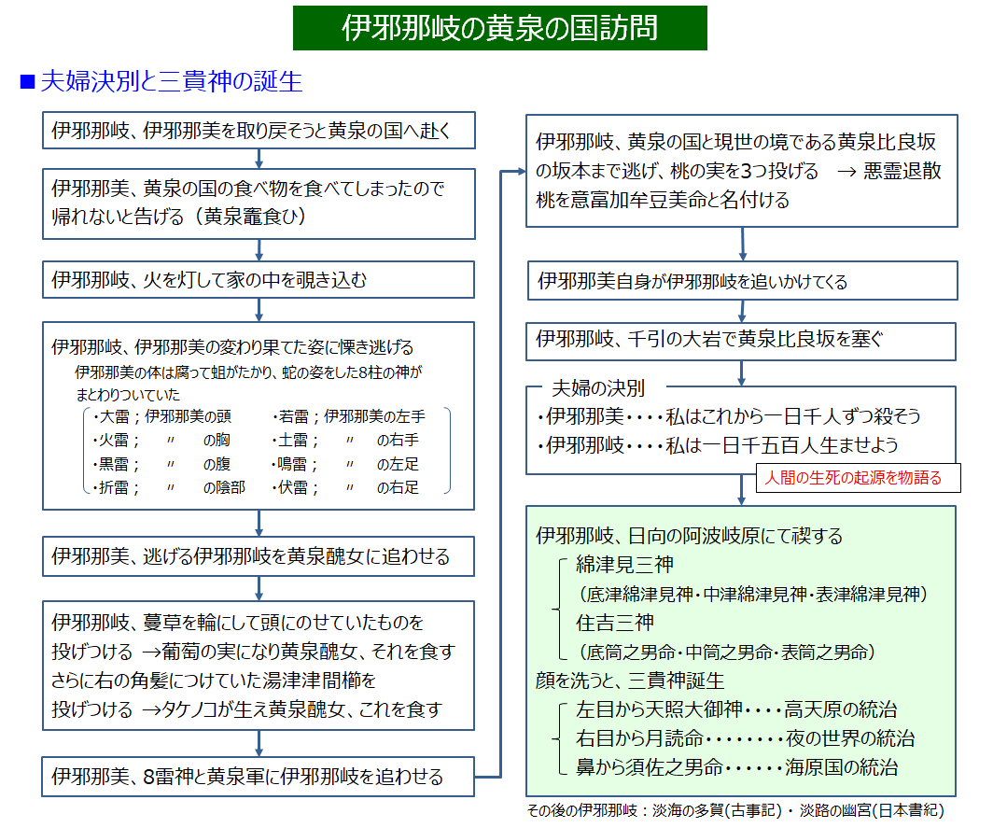
Task: Select the box about 黄泉醜女に追わせる
Action: (259, 556)
